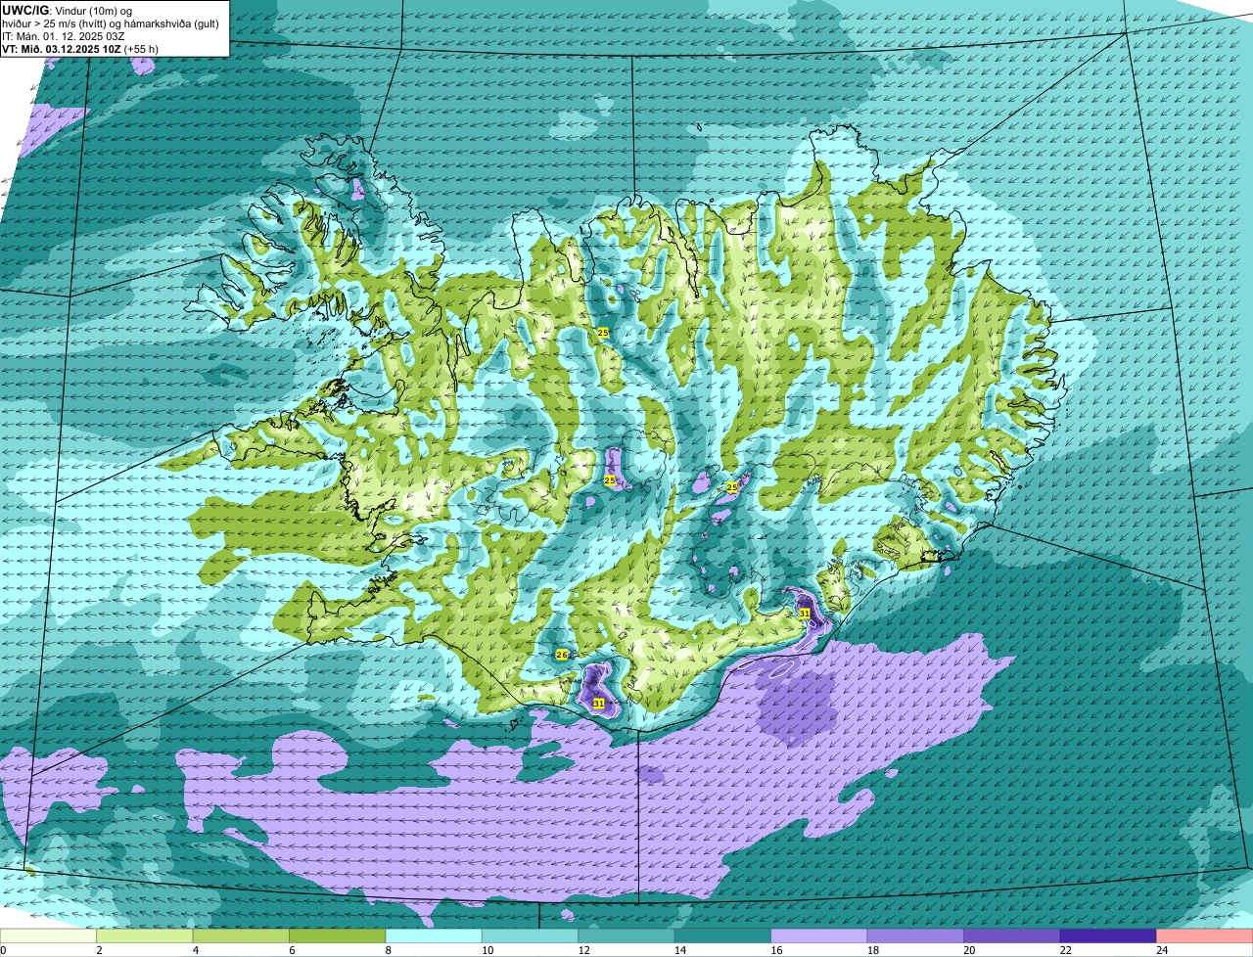Select the 4–6 m/s green legend swatch

pyautogui.click(x=241, y=936)
